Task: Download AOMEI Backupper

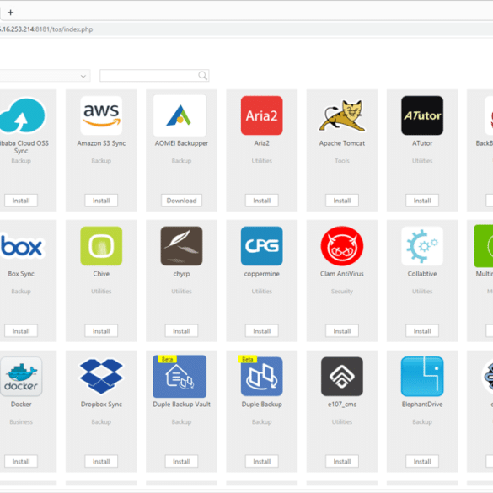Action: (181, 201)
